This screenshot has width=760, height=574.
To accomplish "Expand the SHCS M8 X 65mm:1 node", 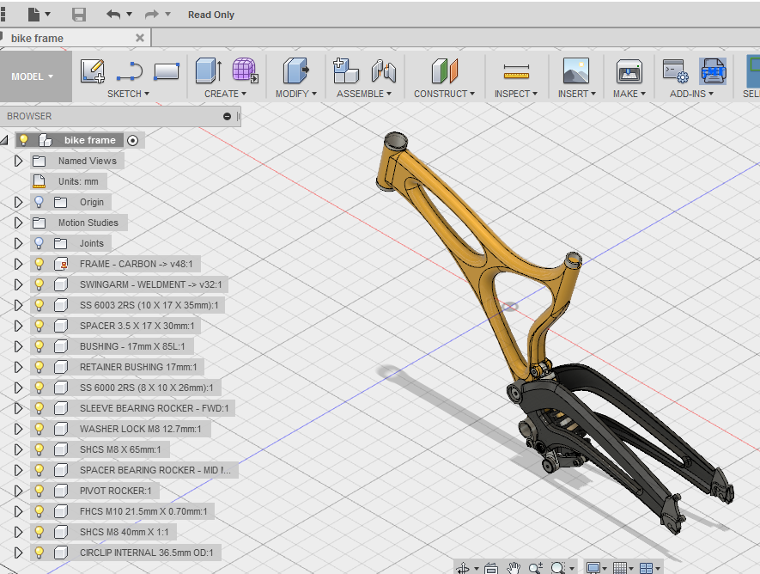I will 18,449.
